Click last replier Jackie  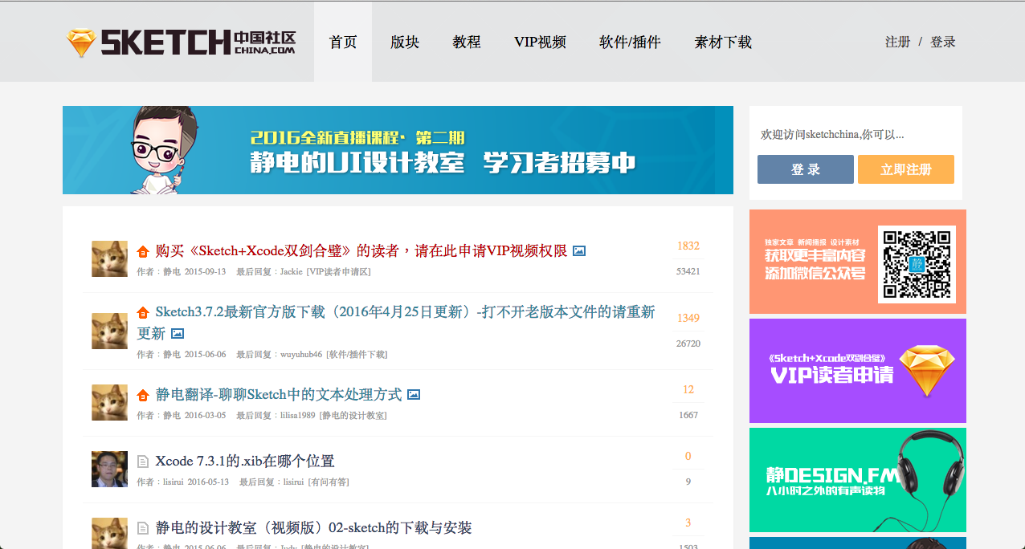pos(292,271)
